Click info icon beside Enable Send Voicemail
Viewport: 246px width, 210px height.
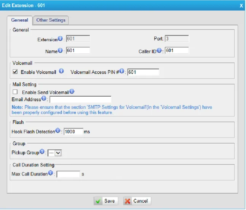(x=72, y=91)
